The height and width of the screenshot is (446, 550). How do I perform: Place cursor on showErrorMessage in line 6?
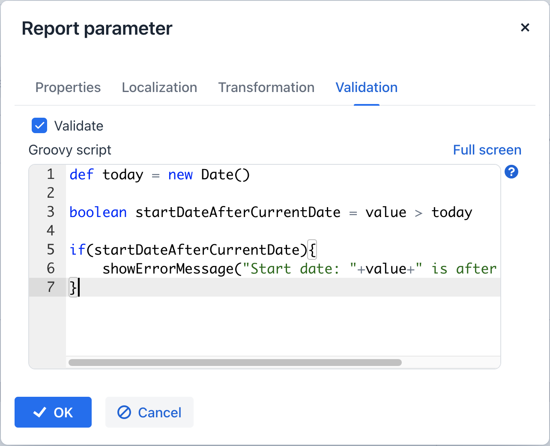click(168, 269)
